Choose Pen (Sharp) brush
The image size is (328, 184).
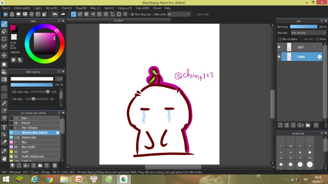(35, 128)
